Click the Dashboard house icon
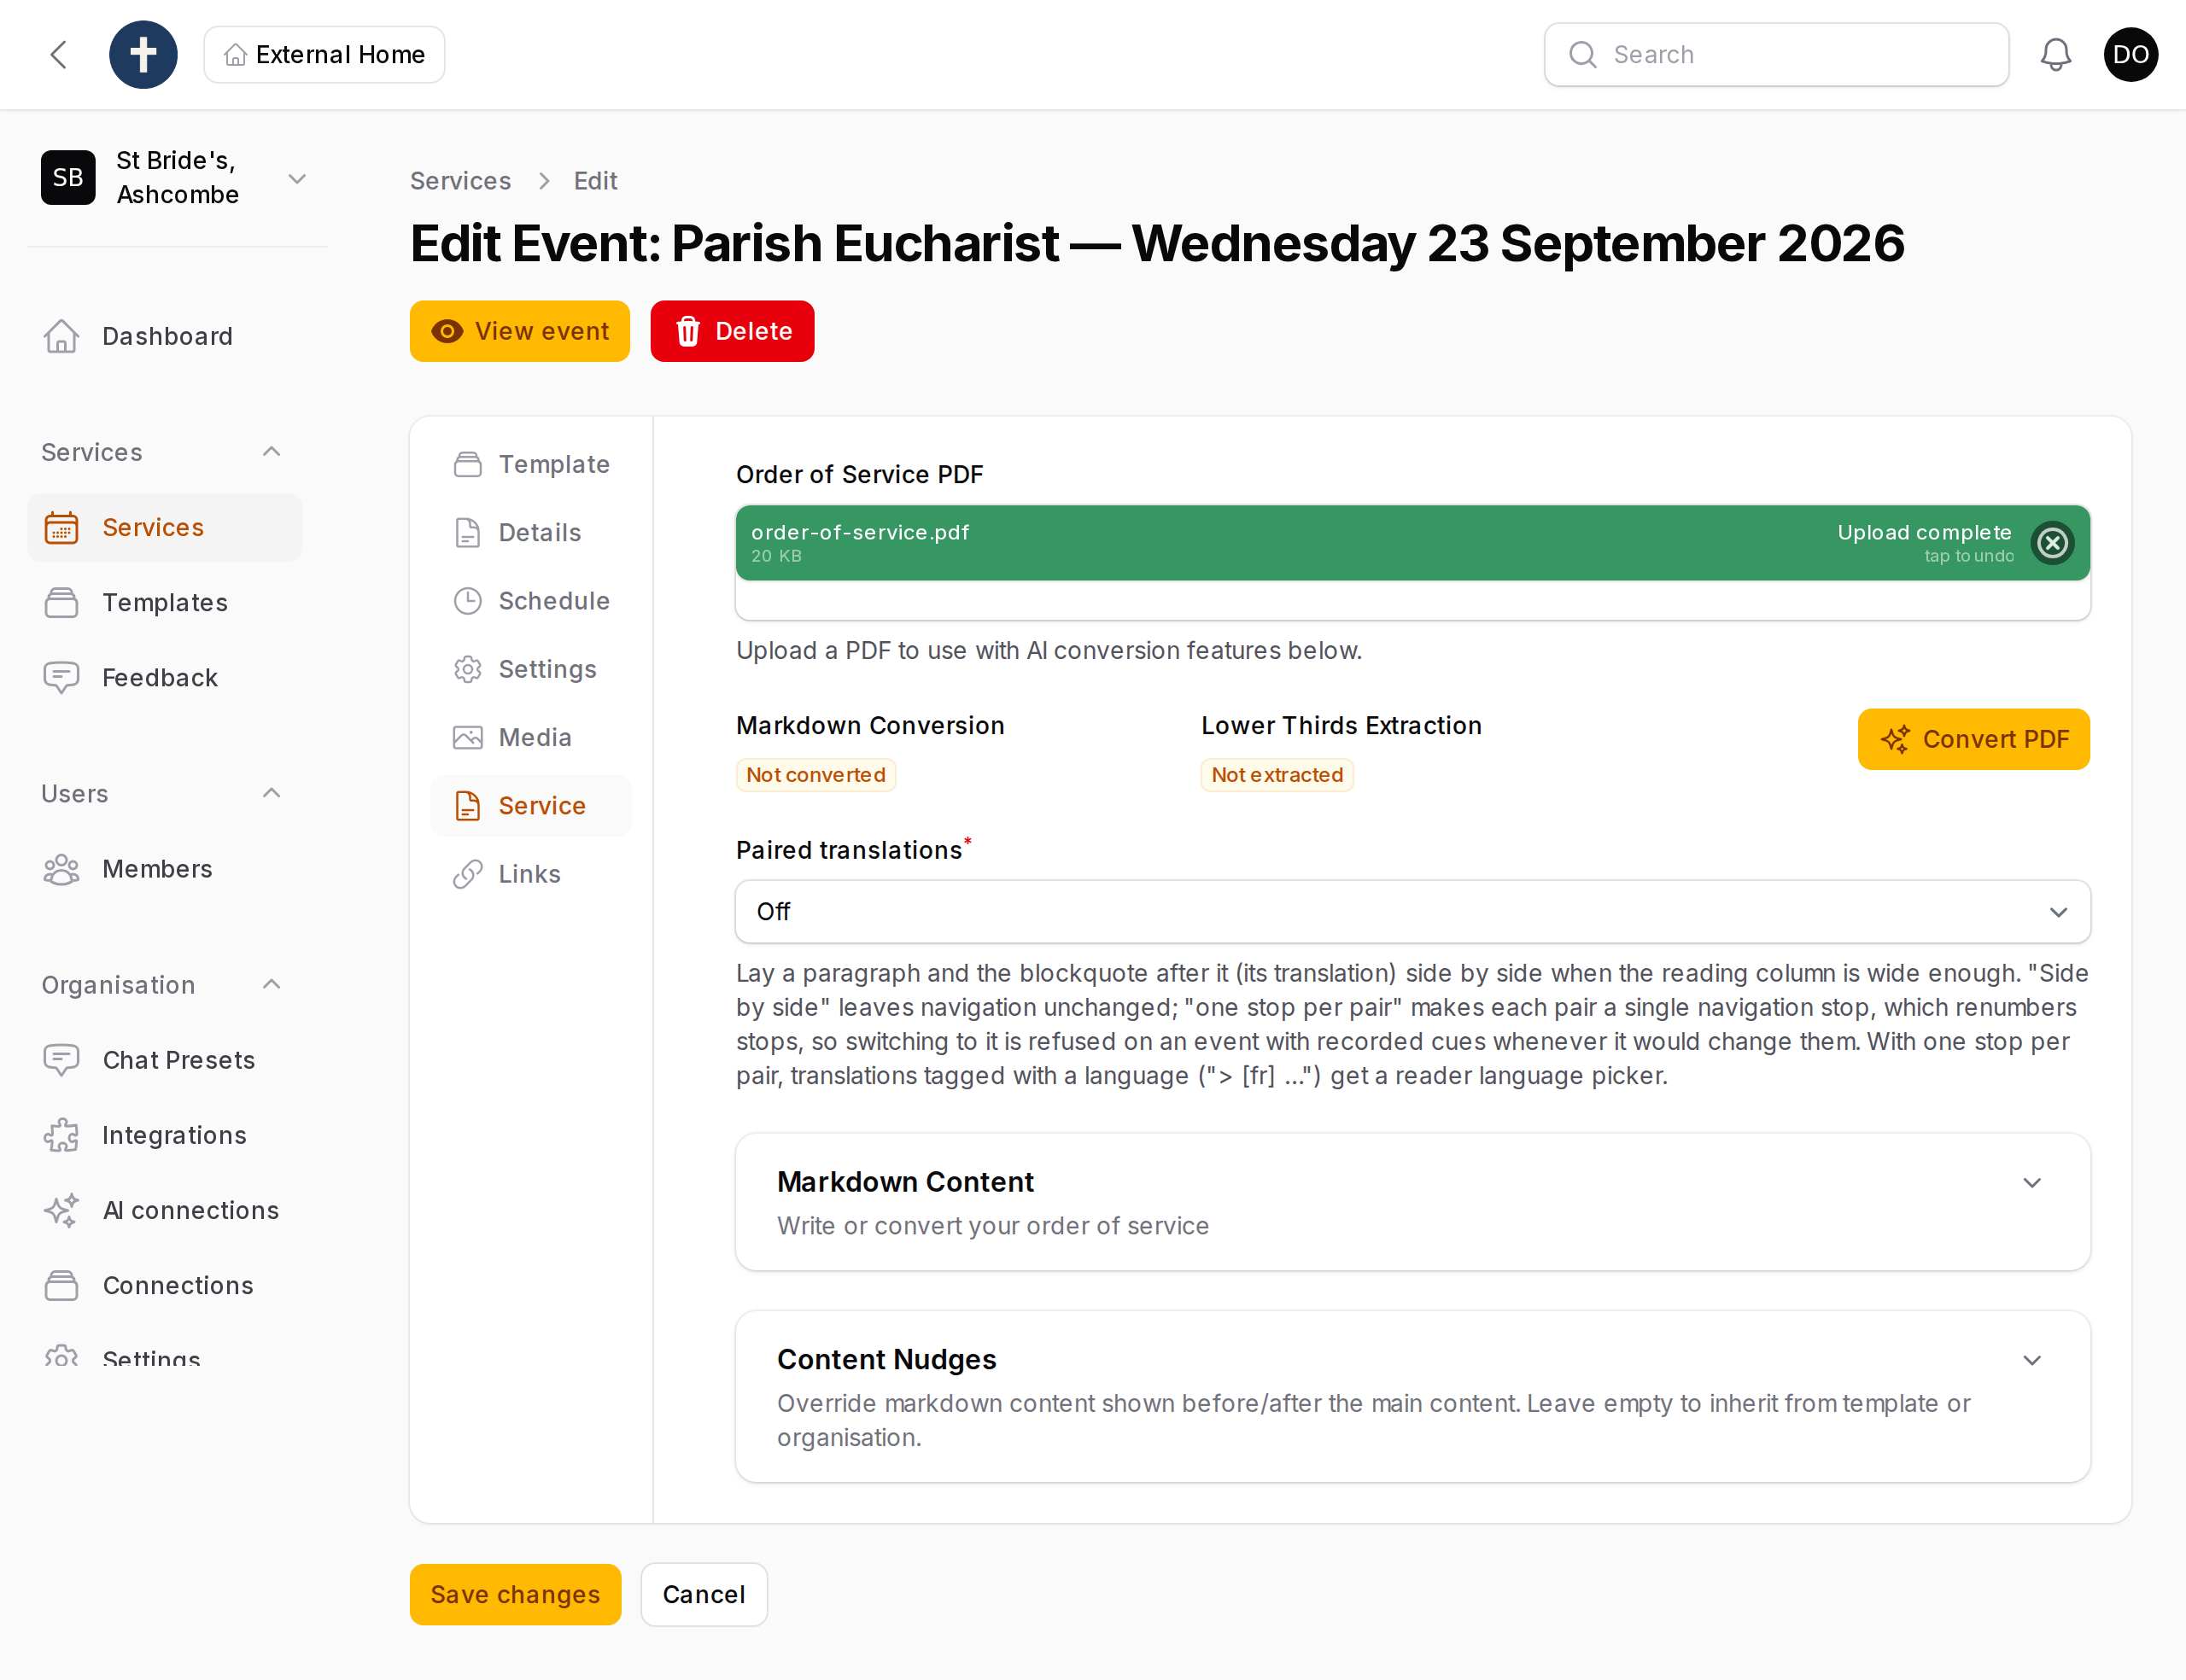Viewport: 2186px width, 1680px height. click(61, 336)
